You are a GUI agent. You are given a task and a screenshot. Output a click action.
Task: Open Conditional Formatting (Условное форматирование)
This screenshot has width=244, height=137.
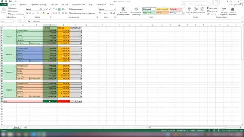point(124,11)
